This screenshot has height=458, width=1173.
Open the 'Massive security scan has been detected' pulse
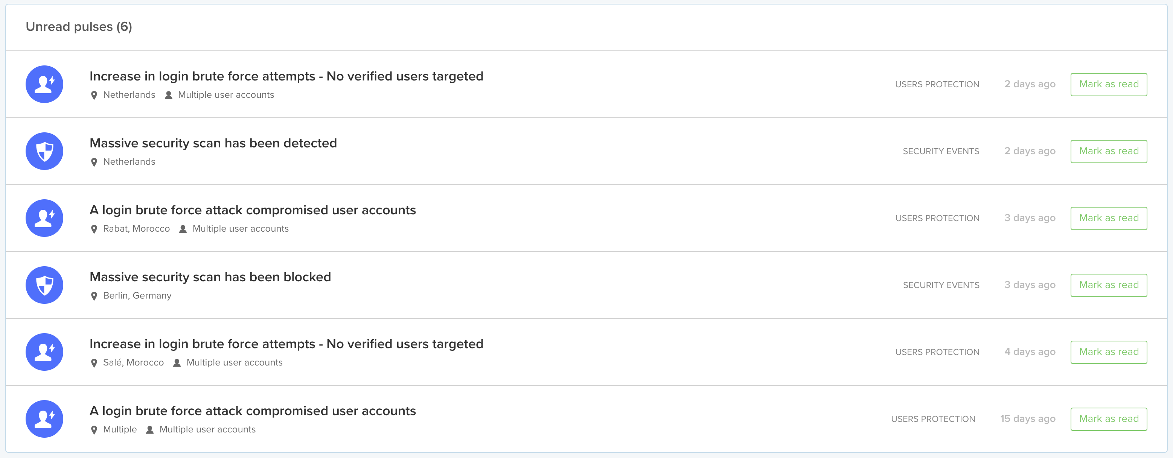[213, 143]
